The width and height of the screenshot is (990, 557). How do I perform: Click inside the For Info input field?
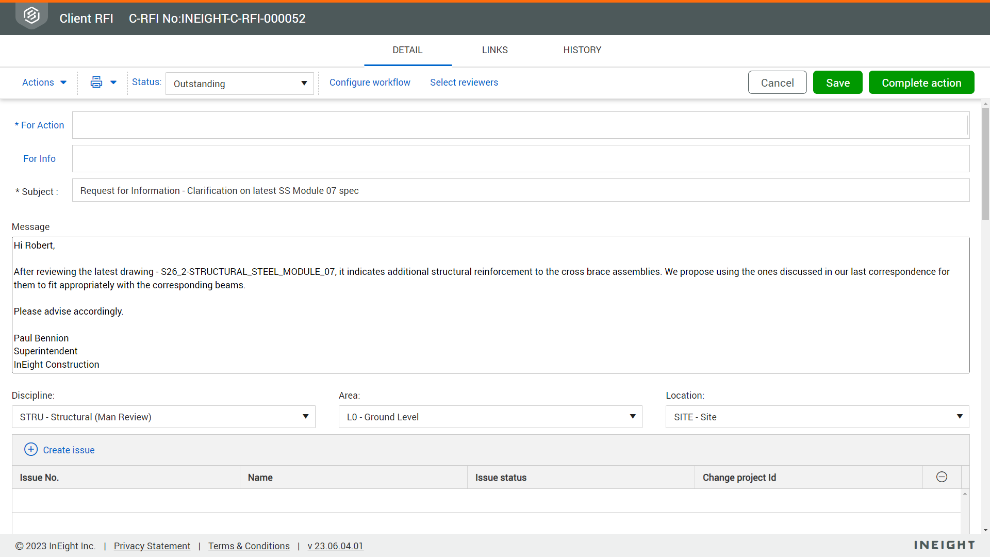tap(521, 159)
